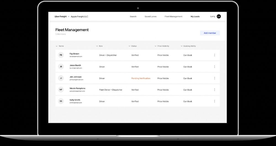Screen dimensions: 276x146
Task: Click Sally Smith's Price Visible cell
Action: pos(163,101)
